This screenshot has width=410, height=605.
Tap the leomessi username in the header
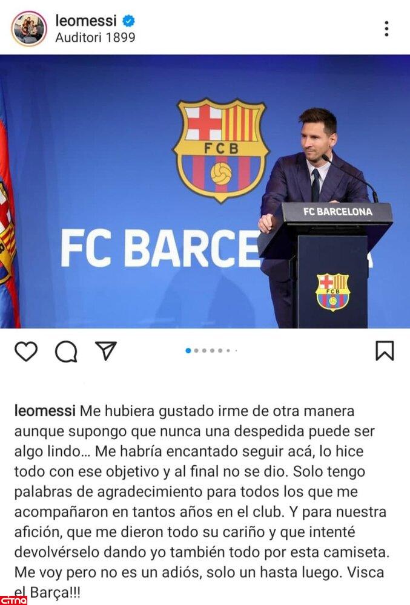click(86, 21)
